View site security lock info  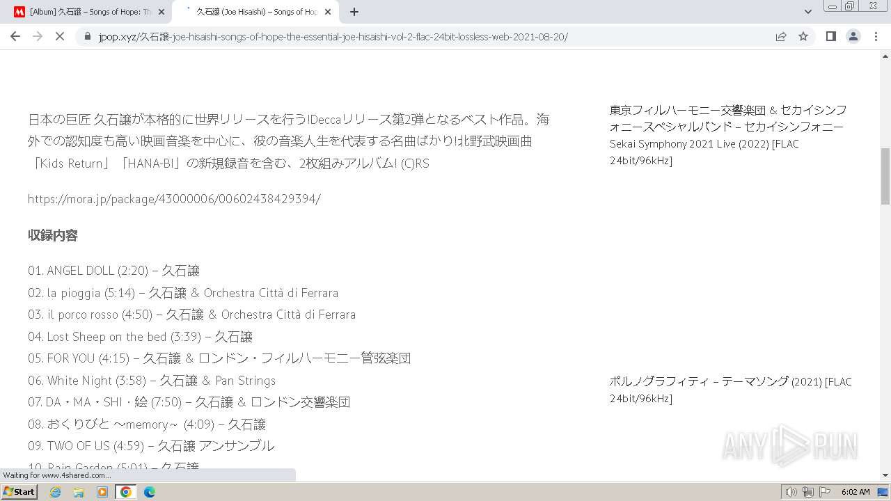pos(88,36)
